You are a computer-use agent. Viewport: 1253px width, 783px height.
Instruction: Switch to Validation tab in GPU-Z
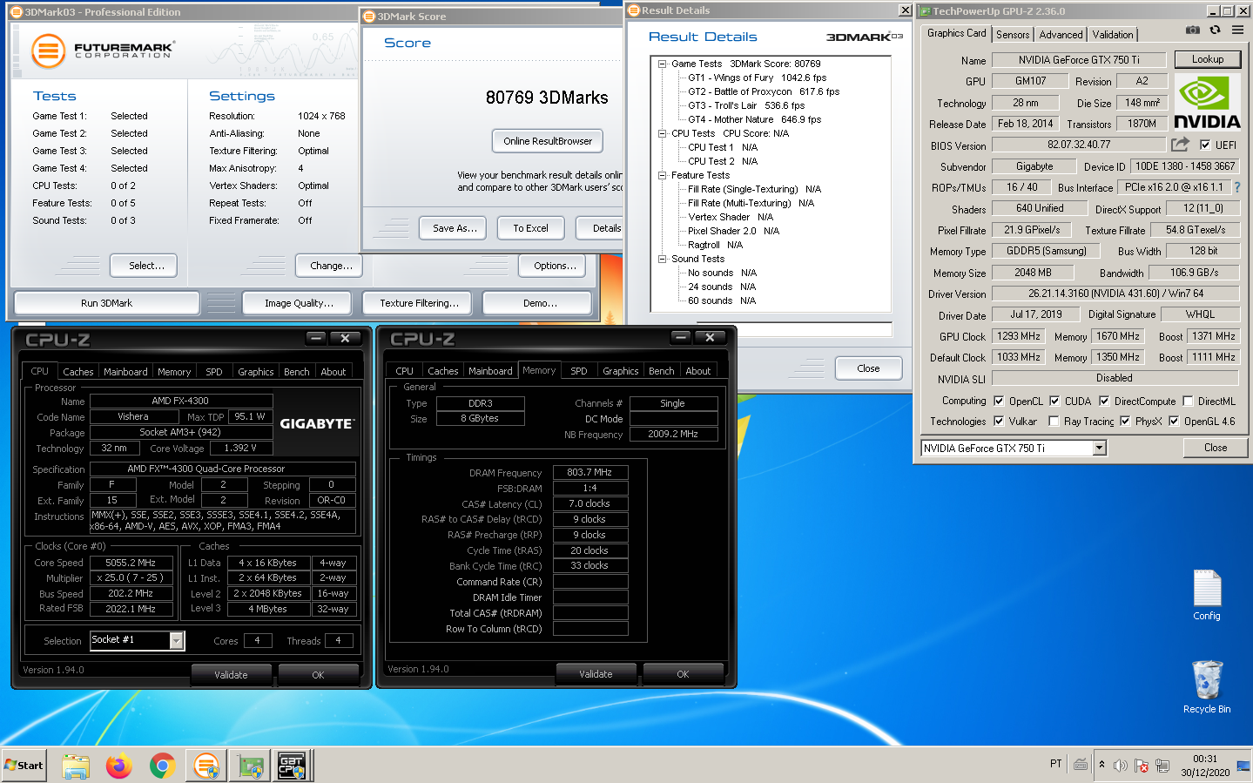tap(1113, 35)
